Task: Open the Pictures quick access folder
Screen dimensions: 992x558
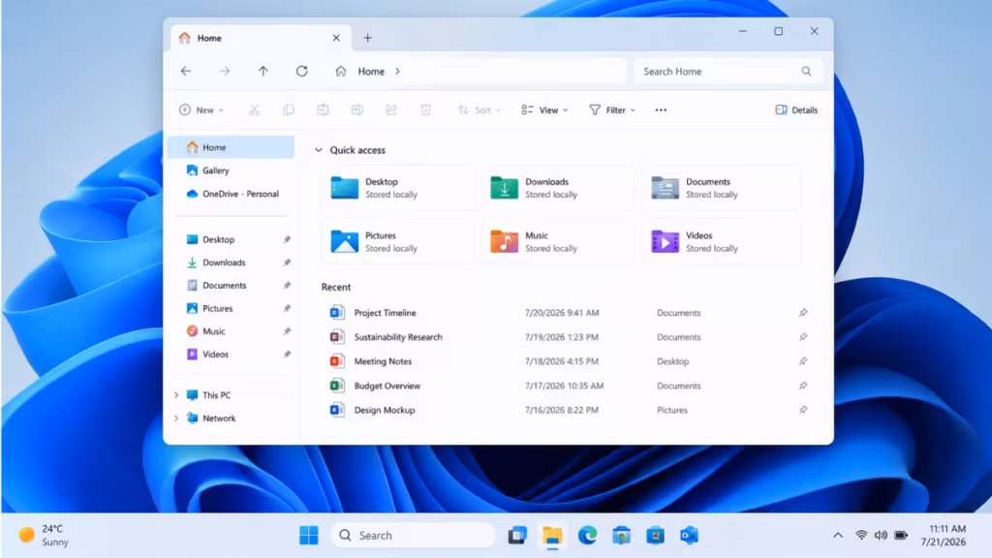Action: [397, 241]
